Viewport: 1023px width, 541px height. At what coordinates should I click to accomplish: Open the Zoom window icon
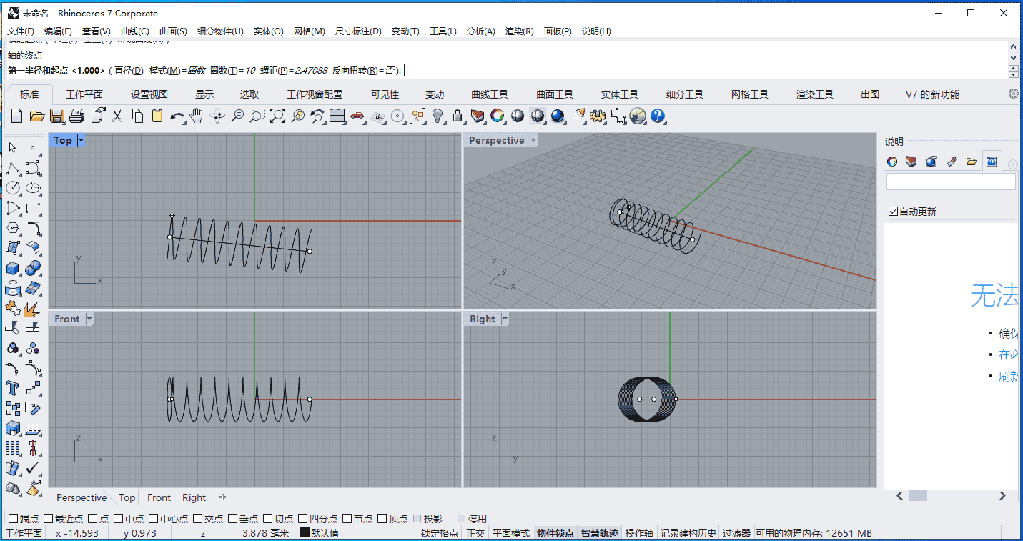pos(258,116)
